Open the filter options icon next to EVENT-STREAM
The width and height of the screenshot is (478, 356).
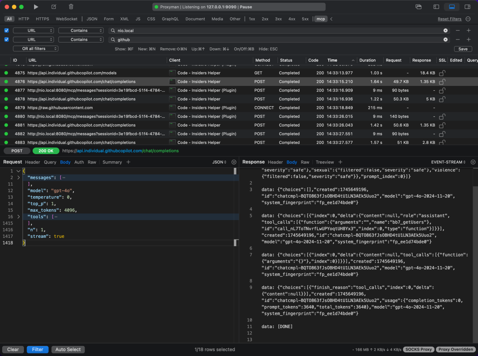473,162
